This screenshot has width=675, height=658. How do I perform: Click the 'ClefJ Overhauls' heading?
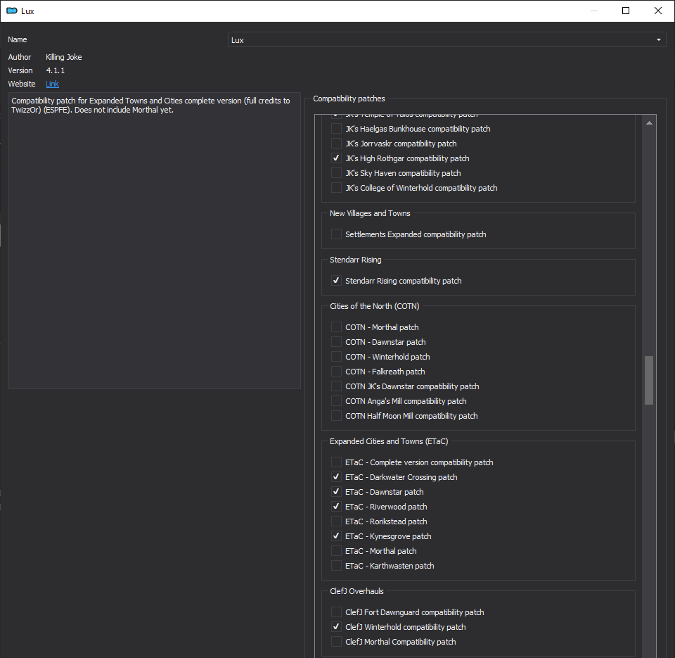click(x=356, y=591)
